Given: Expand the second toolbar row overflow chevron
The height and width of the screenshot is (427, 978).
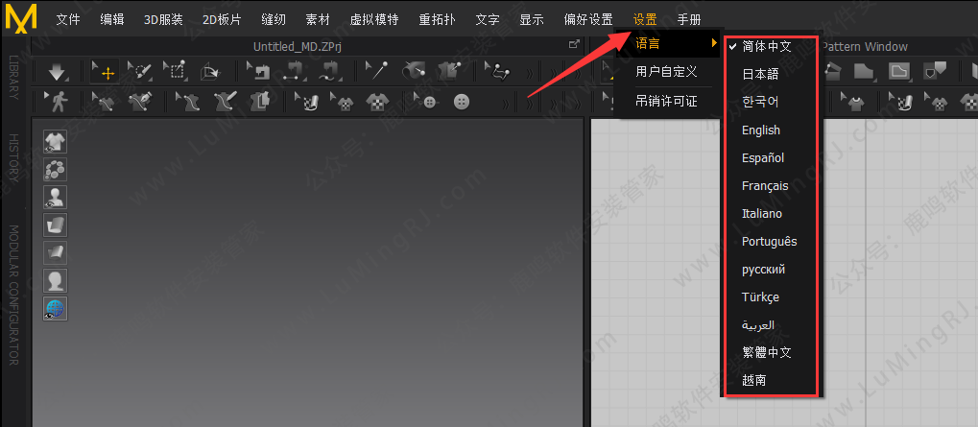Looking at the screenshot, I should (x=506, y=102).
